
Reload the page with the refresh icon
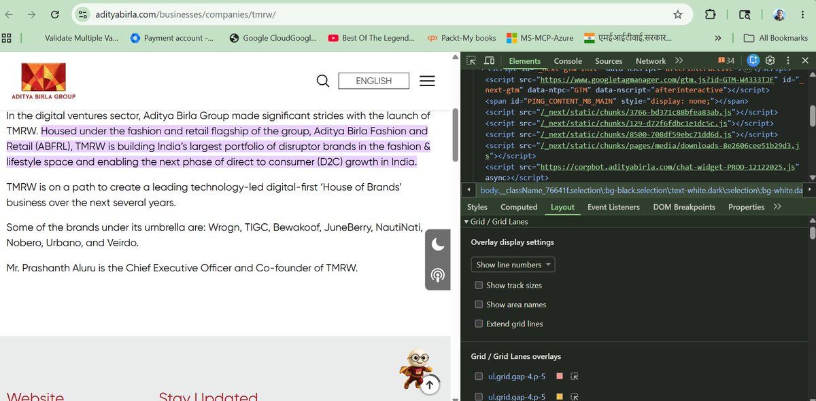coord(54,14)
